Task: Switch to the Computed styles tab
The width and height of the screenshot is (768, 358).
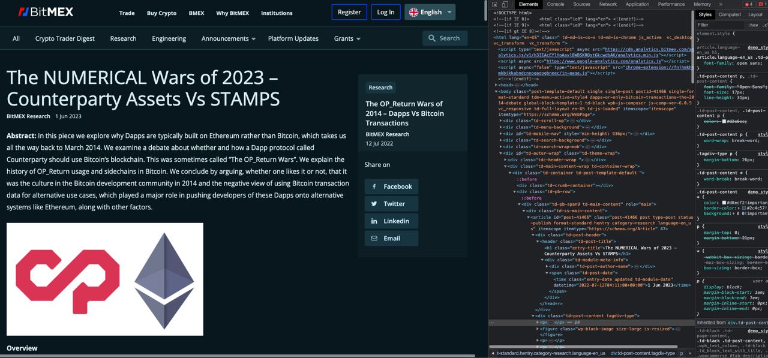Action: [730, 15]
